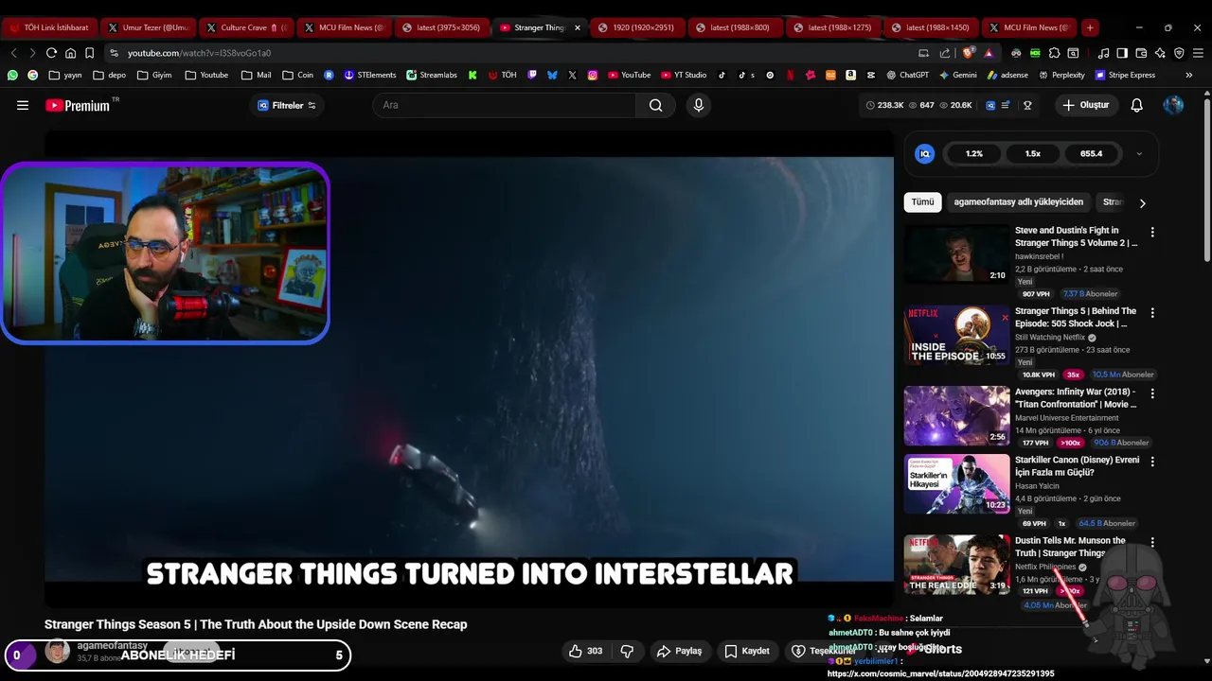Open the STElements bookmark

(370, 75)
